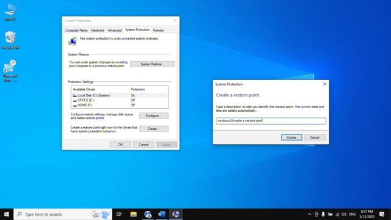Click the restore point description field
391x220 pixels.
click(x=271, y=121)
